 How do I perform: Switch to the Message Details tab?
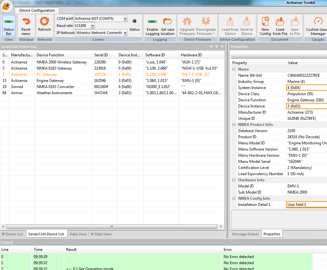[245, 234]
